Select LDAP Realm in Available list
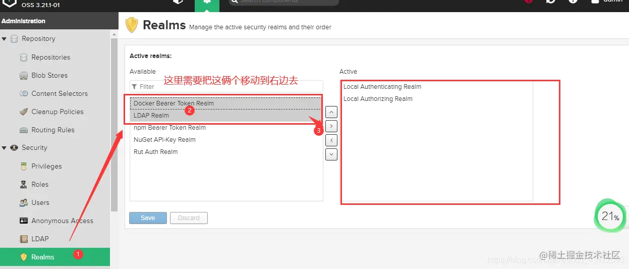 pyautogui.click(x=226, y=116)
